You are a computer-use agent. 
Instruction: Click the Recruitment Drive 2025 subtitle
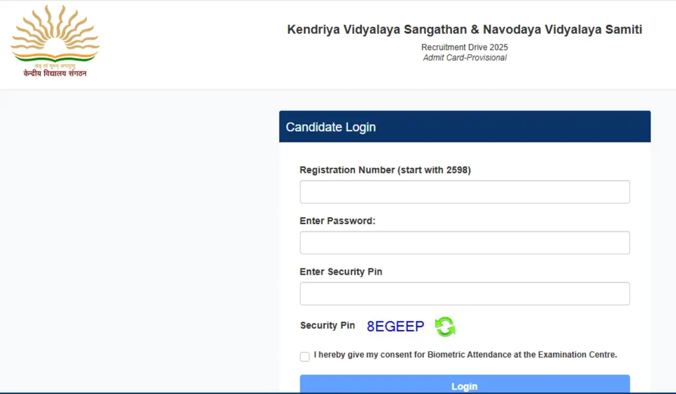click(x=464, y=47)
